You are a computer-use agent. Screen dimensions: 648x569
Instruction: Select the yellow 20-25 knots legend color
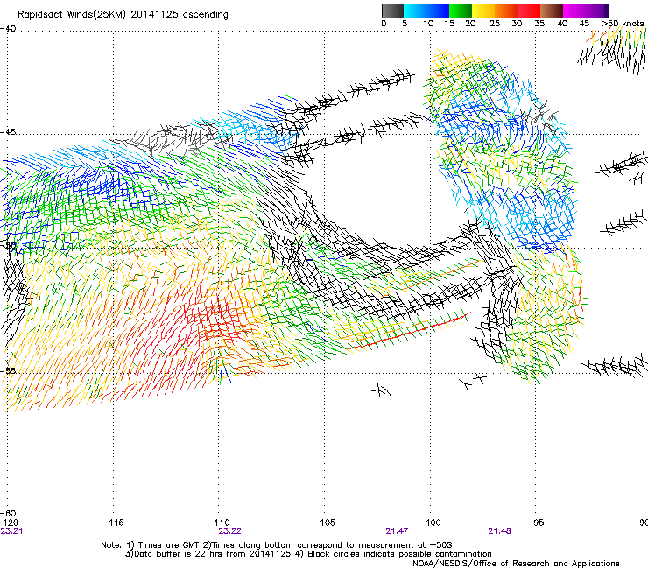point(483,11)
